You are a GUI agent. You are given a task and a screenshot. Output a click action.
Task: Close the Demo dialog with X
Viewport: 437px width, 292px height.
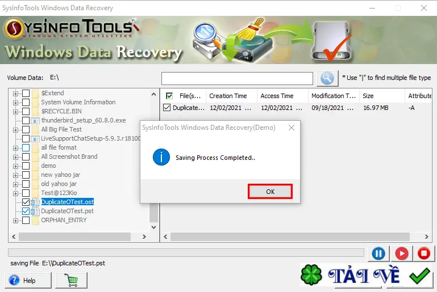(x=292, y=128)
